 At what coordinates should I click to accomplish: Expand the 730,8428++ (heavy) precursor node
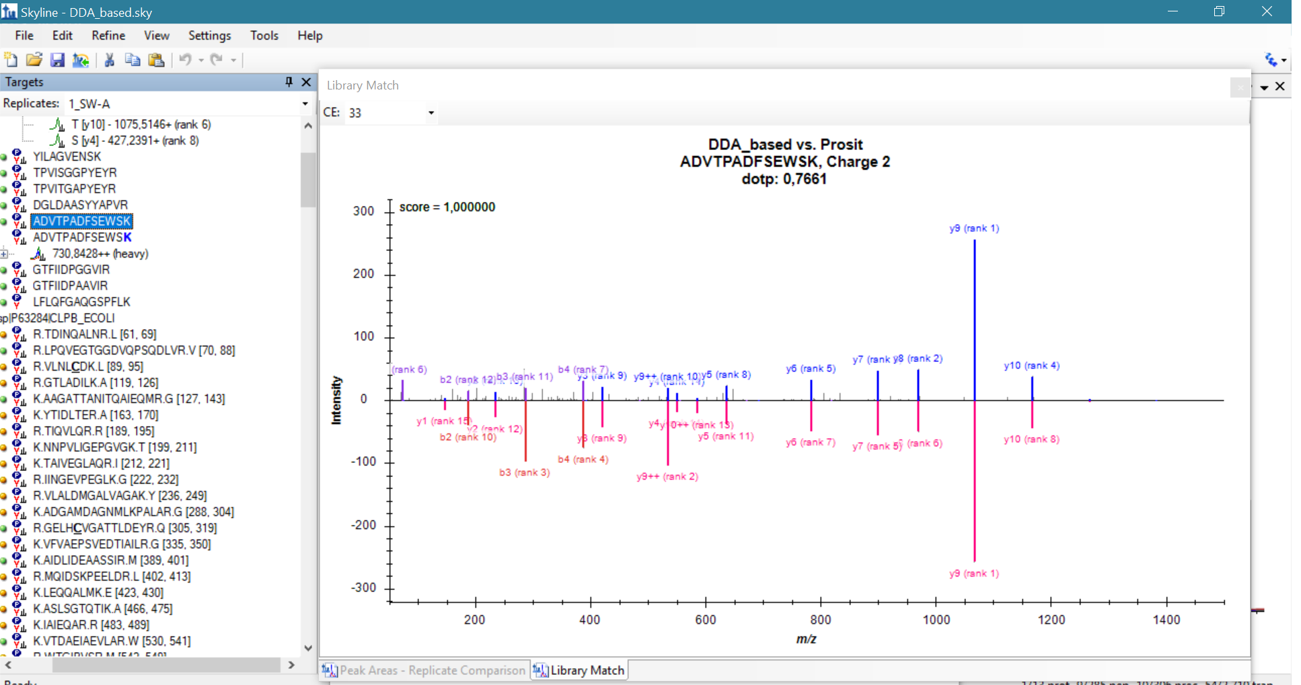click(x=5, y=254)
